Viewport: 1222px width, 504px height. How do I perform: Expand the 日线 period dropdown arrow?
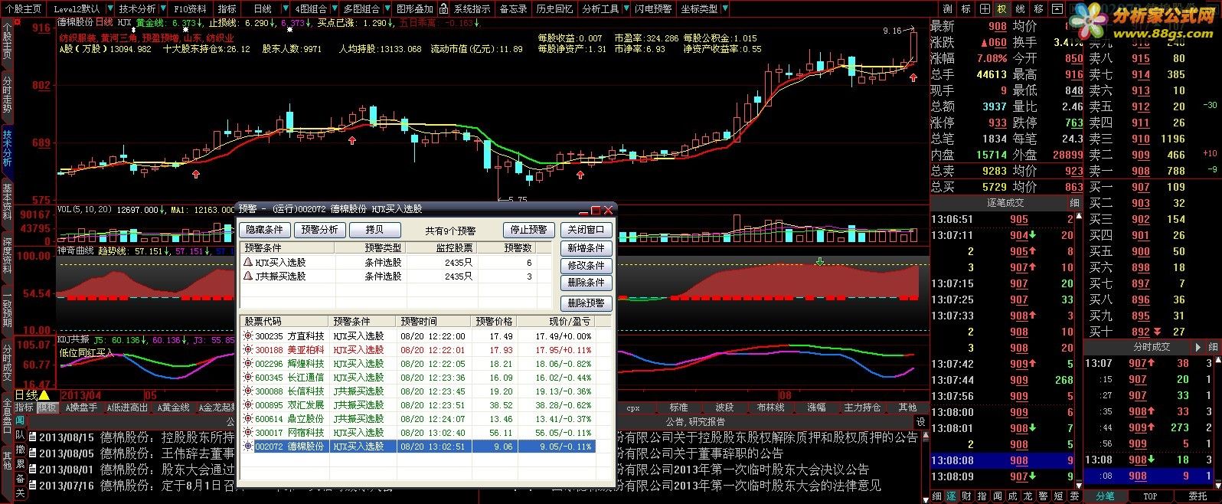(x=287, y=8)
